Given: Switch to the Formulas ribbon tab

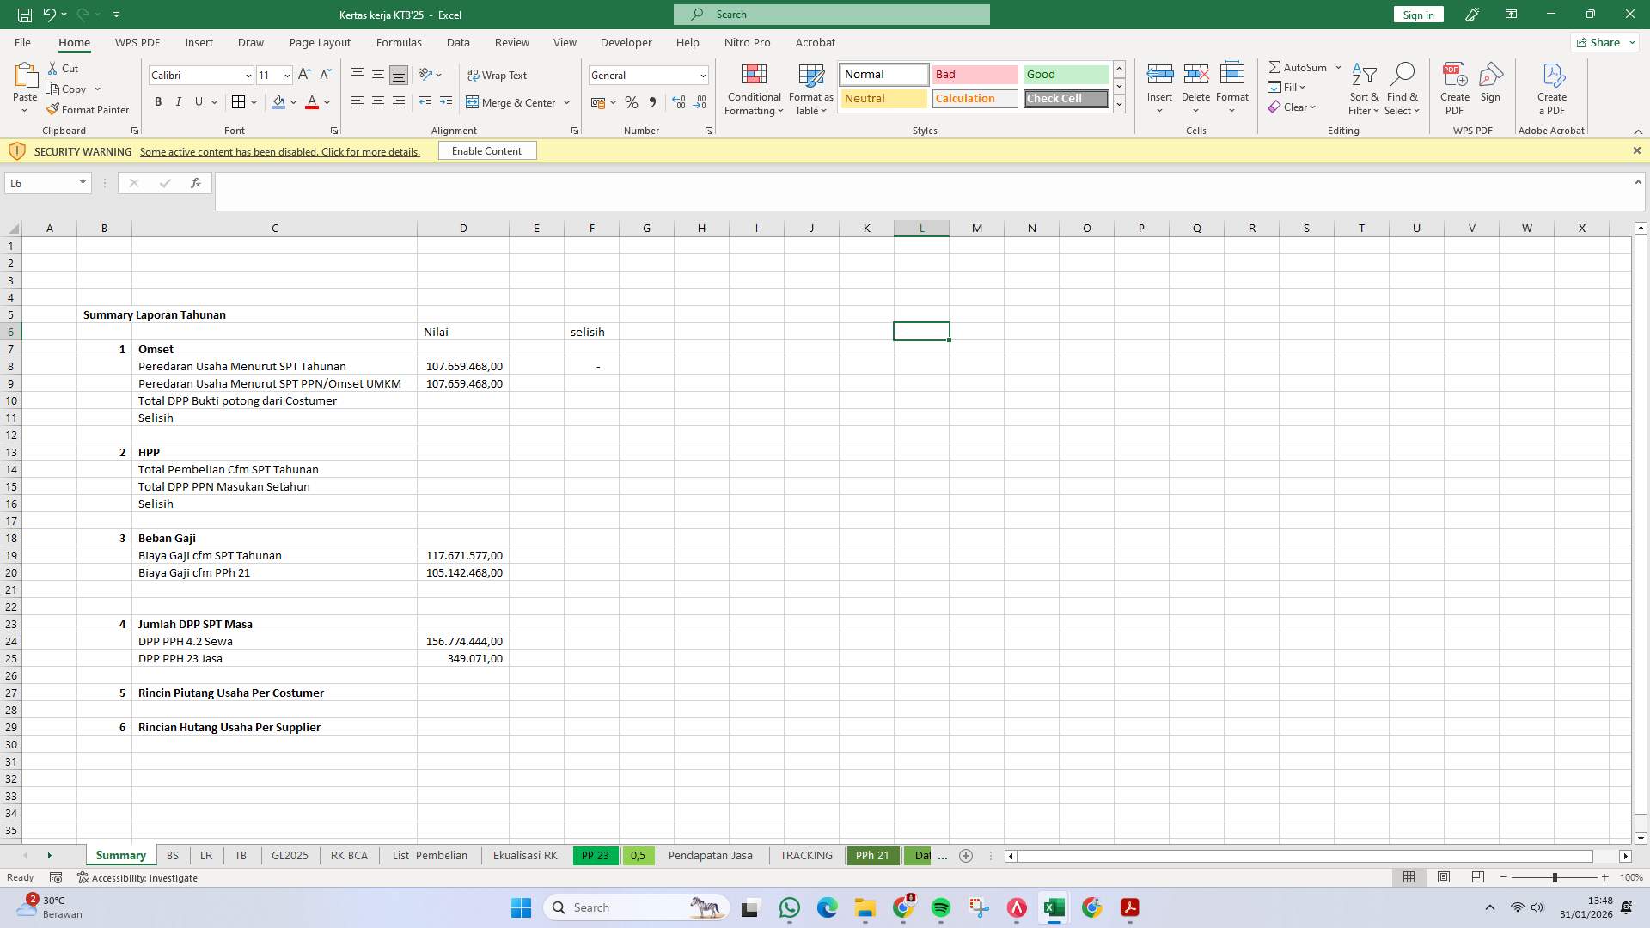Looking at the screenshot, I should [x=400, y=42].
